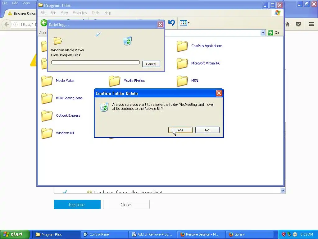Open the View menu in Program Files window
This screenshot has width=318, height=239.
[64, 13]
